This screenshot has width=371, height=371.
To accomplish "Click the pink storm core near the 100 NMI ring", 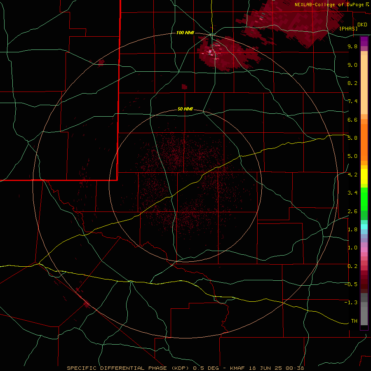I will tap(210, 52).
